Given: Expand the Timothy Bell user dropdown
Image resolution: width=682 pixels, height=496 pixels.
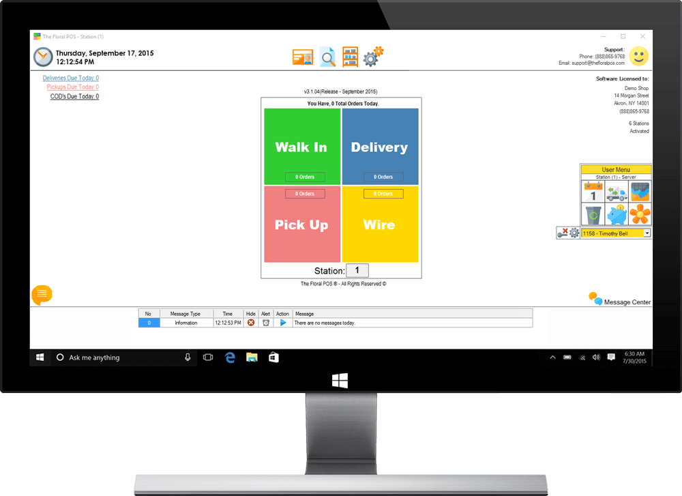Looking at the screenshot, I should [x=647, y=233].
